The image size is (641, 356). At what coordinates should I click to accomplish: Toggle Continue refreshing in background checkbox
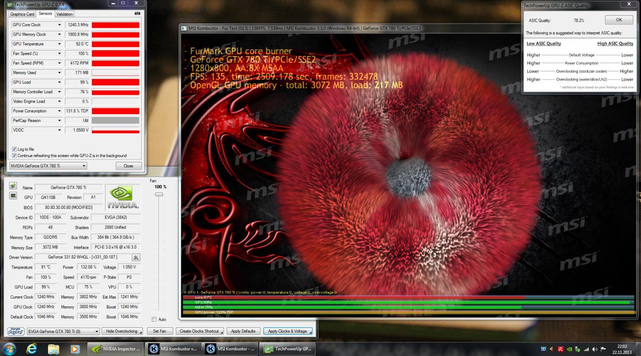coord(14,155)
